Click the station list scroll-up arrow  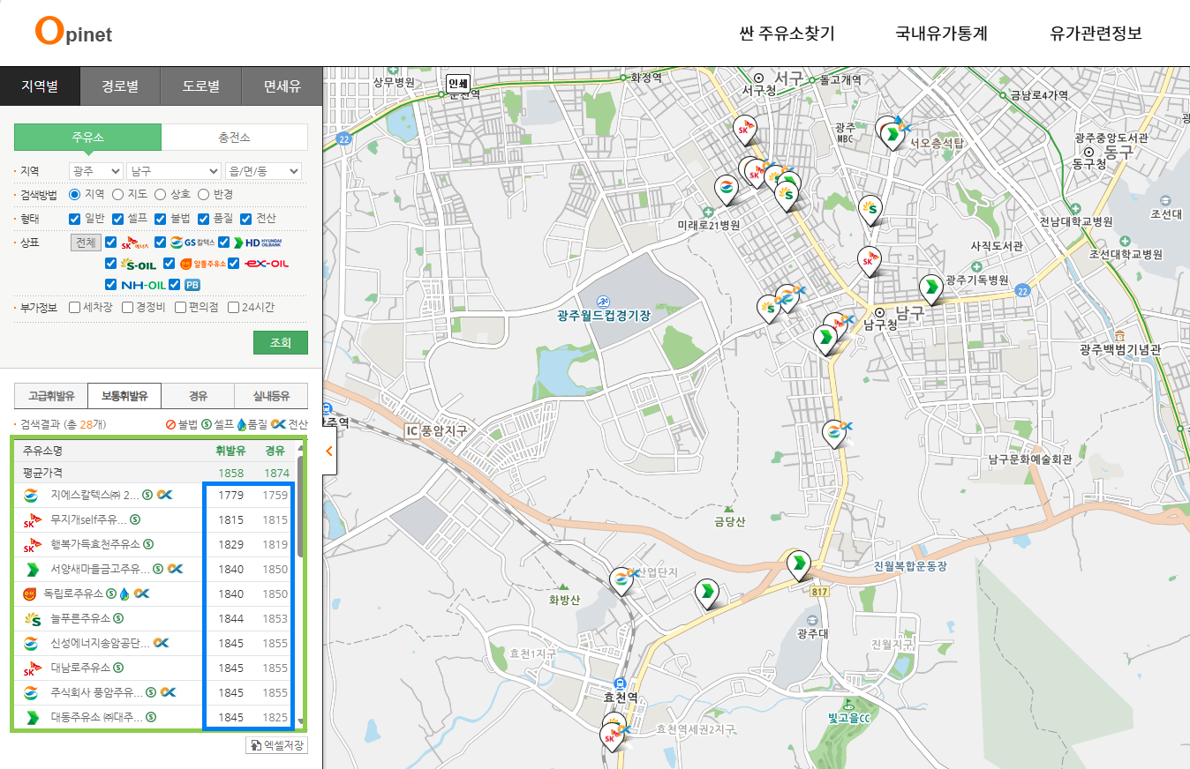300,448
